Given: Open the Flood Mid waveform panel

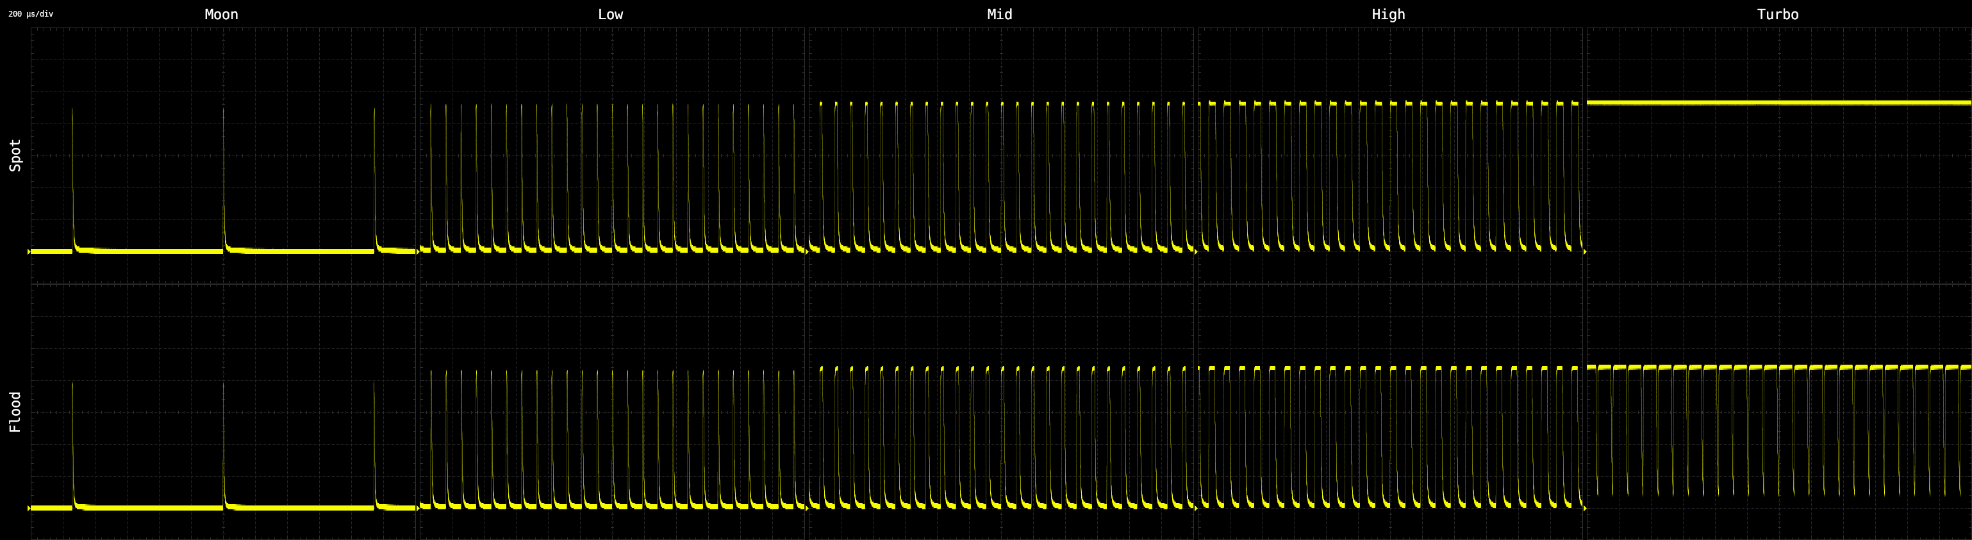Looking at the screenshot, I should click(1000, 413).
